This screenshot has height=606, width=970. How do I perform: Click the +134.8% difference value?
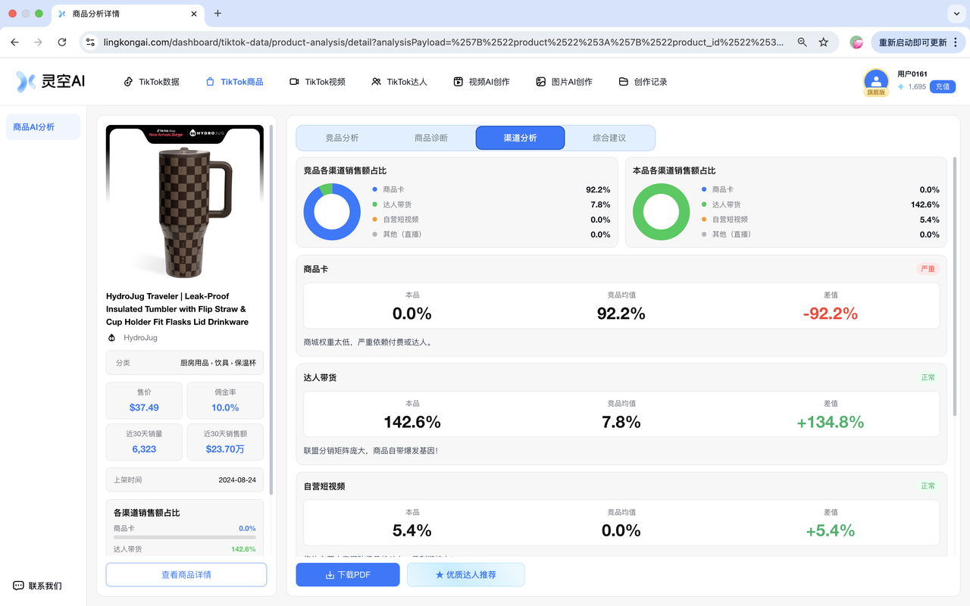pos(831,422)
